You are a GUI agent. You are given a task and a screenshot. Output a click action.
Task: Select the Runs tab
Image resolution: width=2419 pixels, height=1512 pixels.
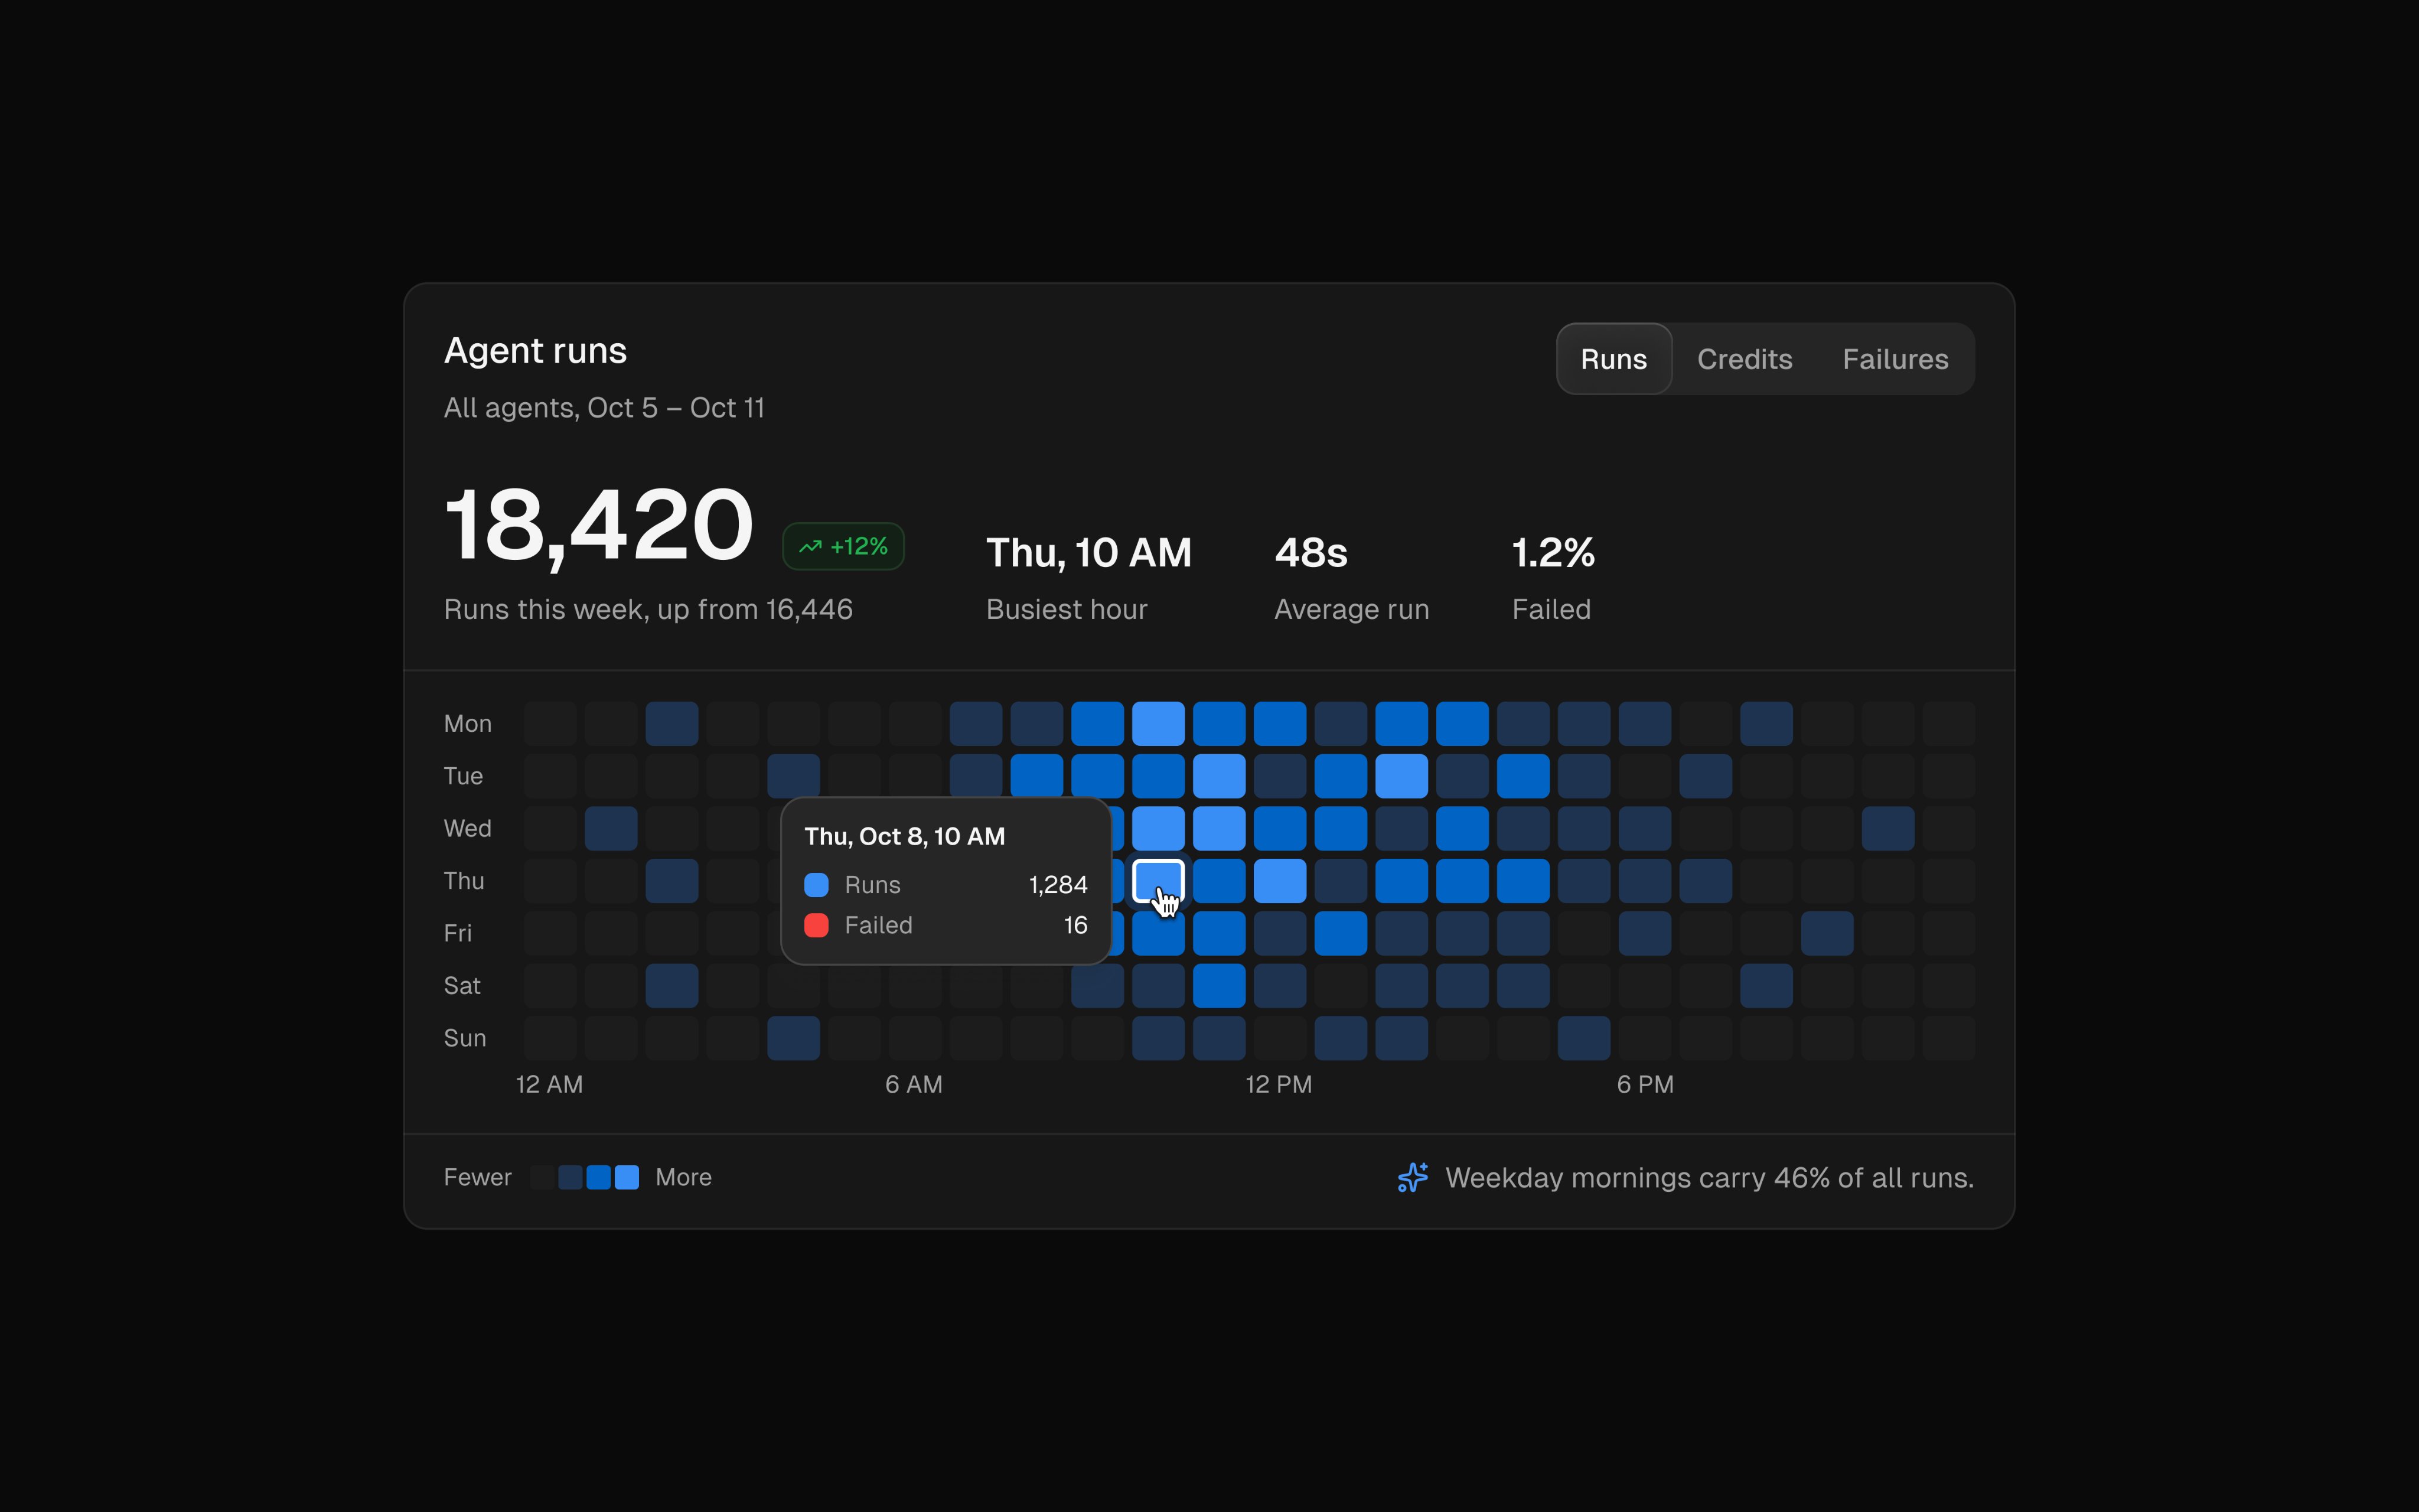click(1613, 359)
